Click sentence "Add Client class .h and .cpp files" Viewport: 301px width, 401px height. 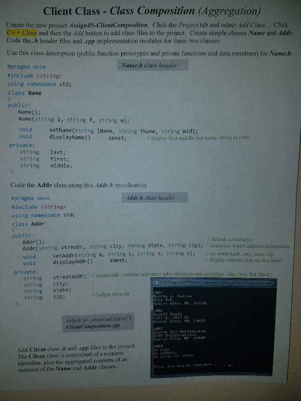click(76, 348)
